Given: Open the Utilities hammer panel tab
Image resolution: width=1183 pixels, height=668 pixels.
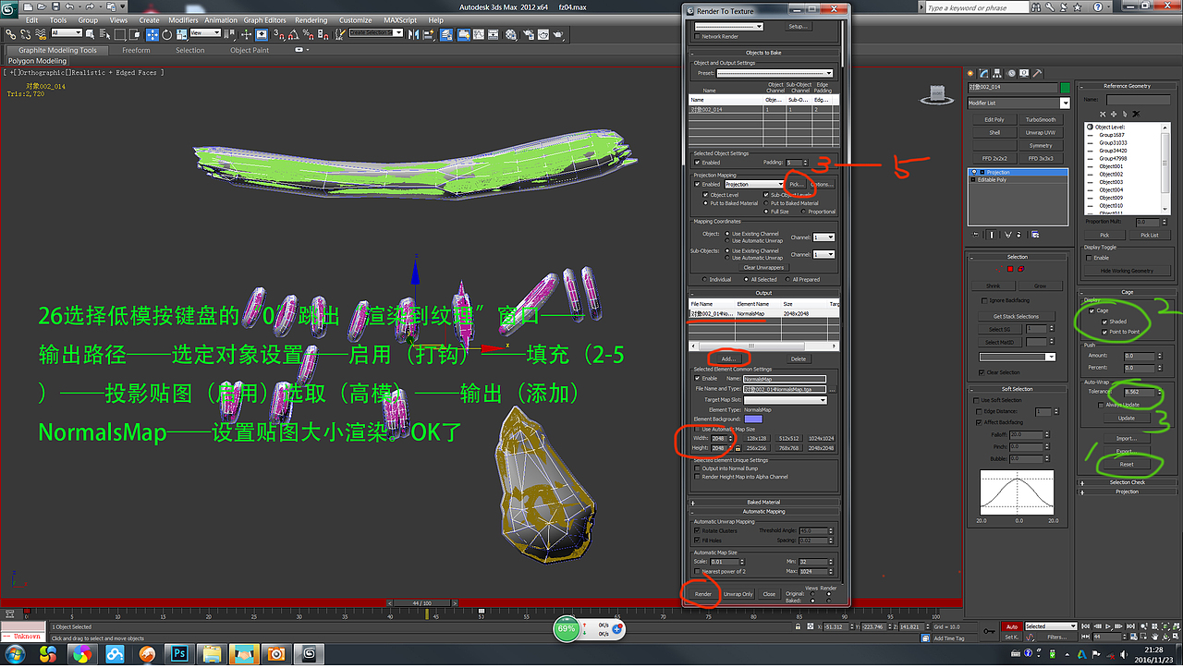Looking at the screenshot, I should coord(1038,73).
